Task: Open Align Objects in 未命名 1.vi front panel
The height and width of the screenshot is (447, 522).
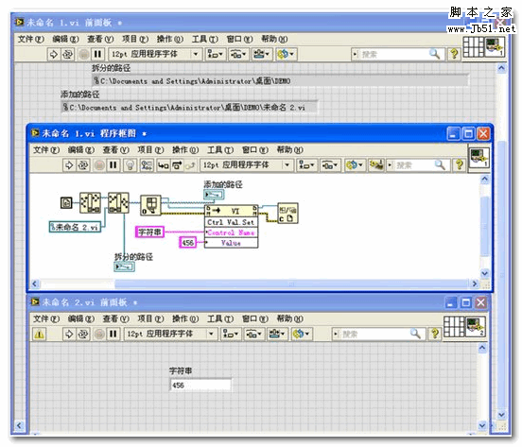Action: [x=216, y=54]
